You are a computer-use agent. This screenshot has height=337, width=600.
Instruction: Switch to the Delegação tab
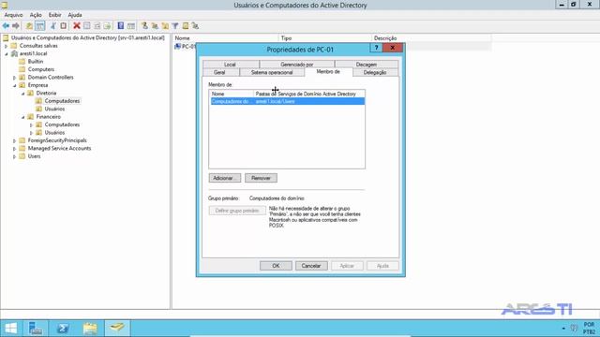click(375, 73)
